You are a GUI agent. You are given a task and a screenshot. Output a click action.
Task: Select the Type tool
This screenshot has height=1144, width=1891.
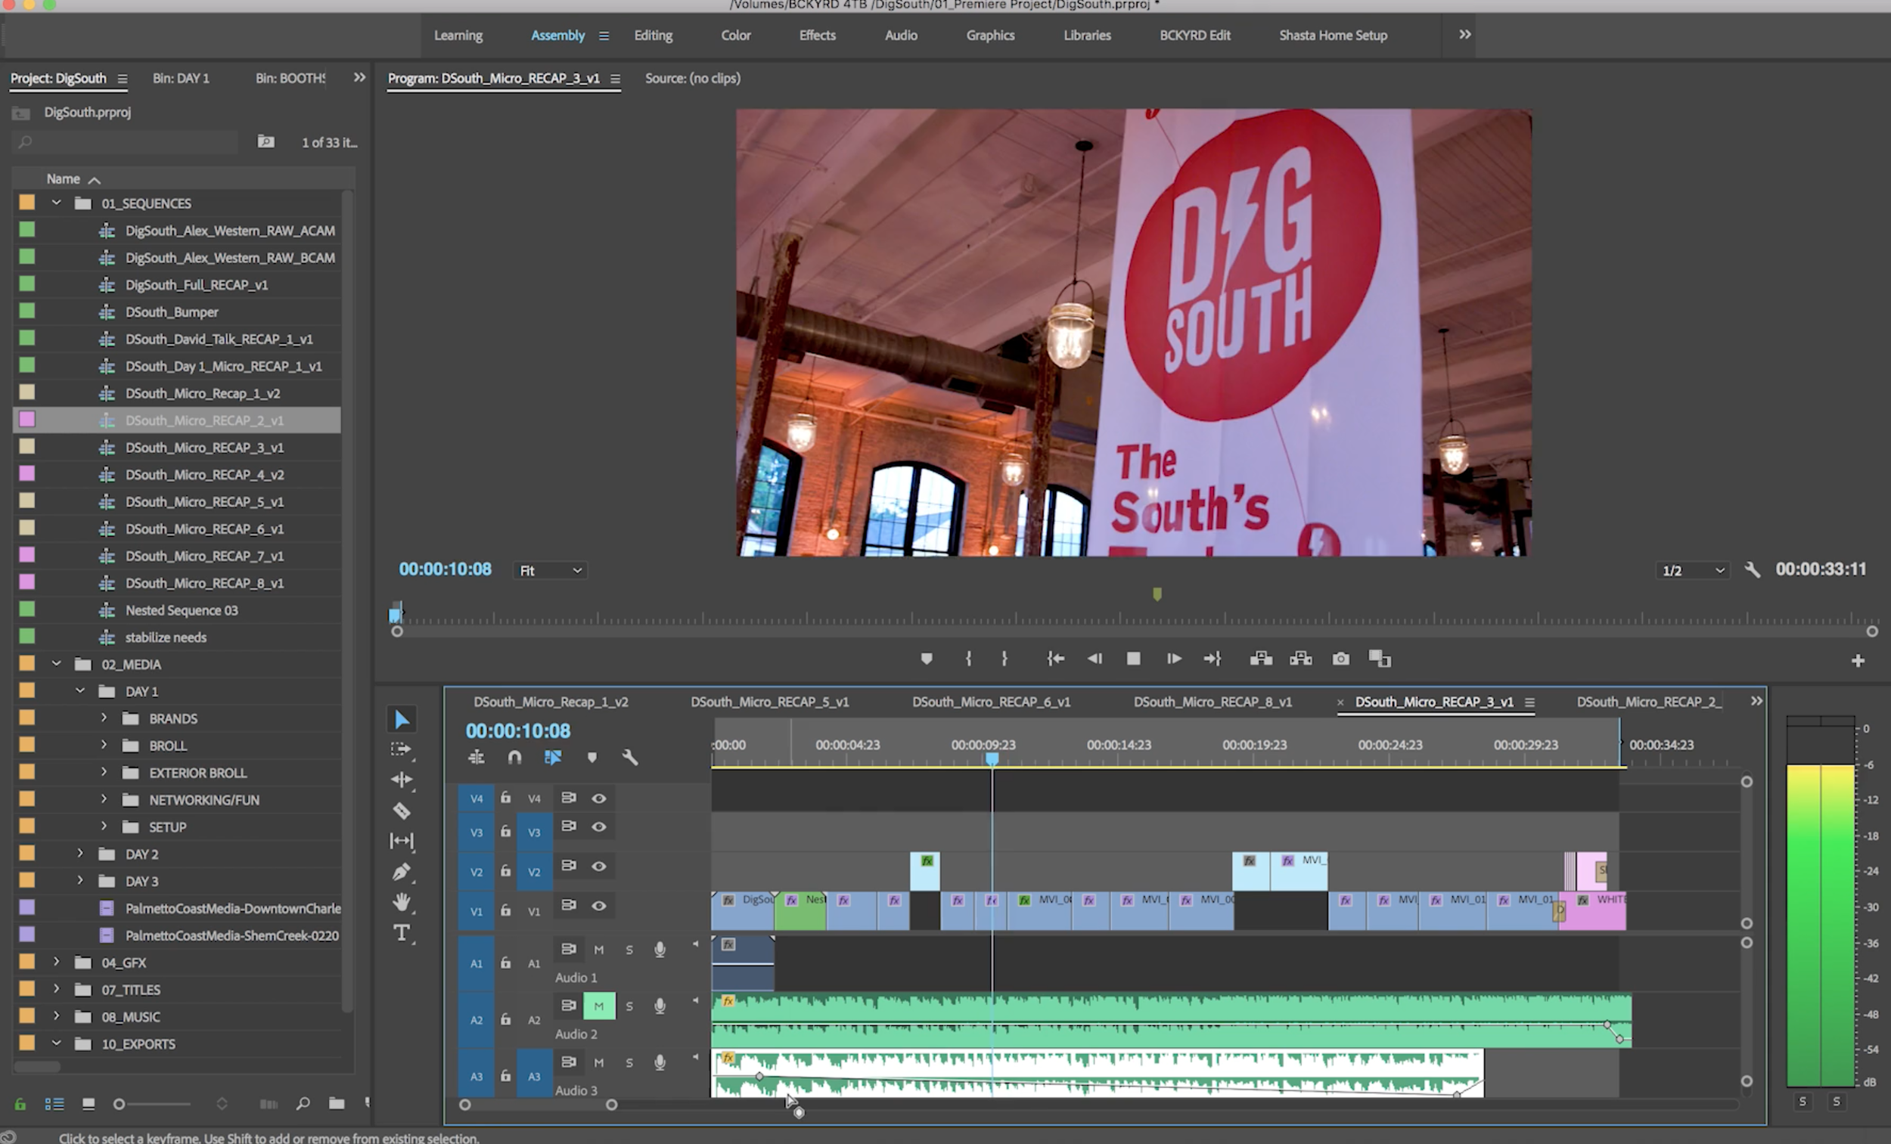(402, 933)
